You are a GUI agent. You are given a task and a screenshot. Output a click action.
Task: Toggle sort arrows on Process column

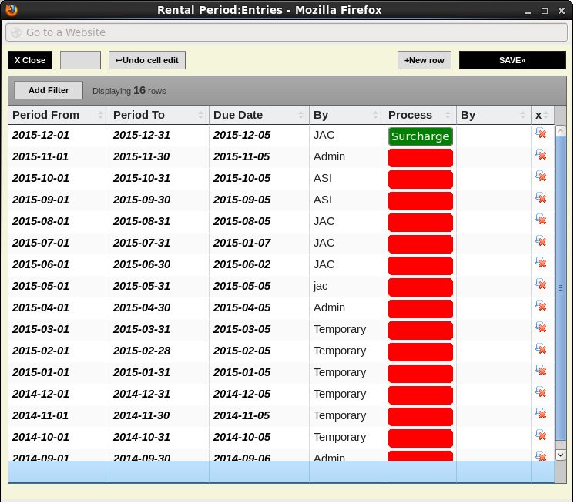click(448, 115)
